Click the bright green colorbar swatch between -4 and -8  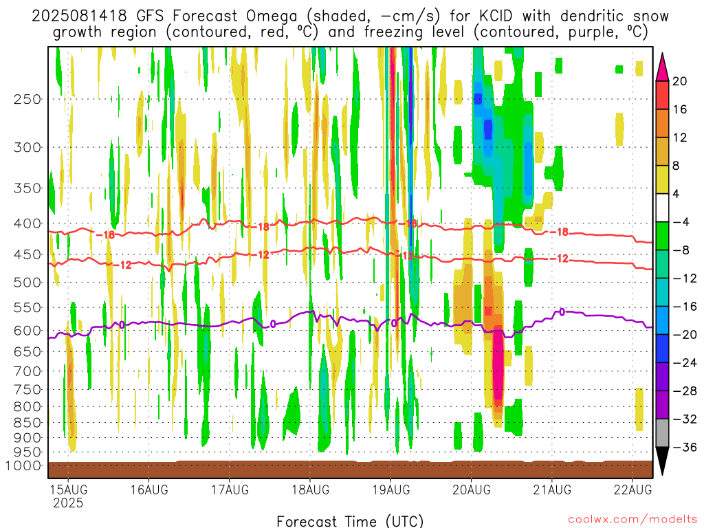point(662,236)
